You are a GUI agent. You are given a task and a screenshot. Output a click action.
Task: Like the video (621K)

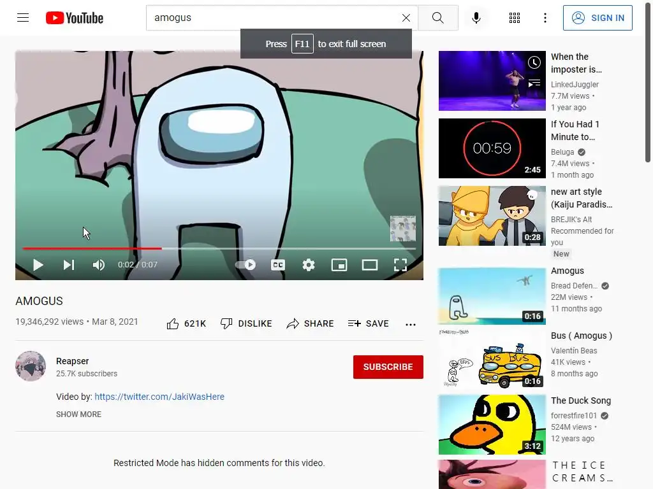point(186,323)
